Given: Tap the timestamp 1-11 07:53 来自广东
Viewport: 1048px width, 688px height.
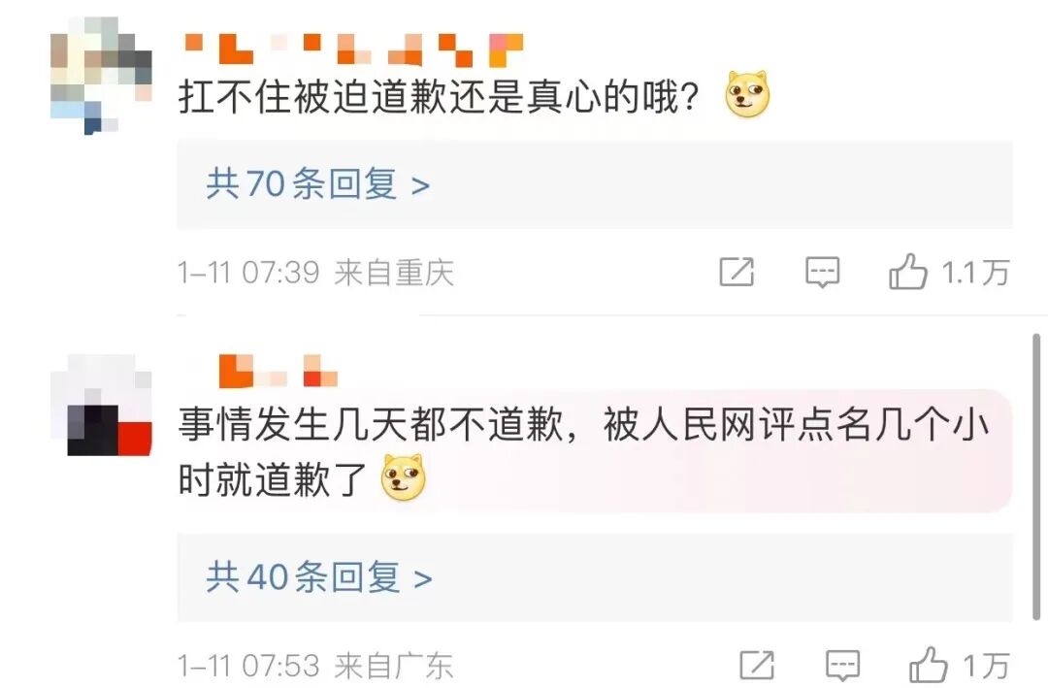Looking at the screenshot, I should pos(315,666).
